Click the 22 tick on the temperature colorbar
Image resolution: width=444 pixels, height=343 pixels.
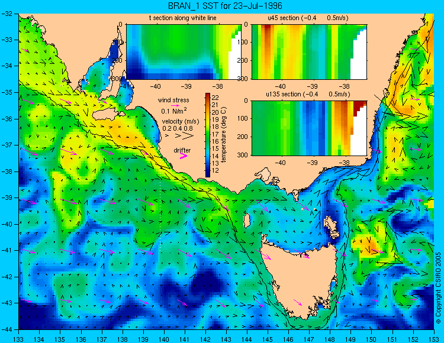(215, 98)
